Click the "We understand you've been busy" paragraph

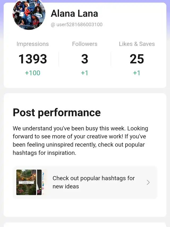click(80, 141)
